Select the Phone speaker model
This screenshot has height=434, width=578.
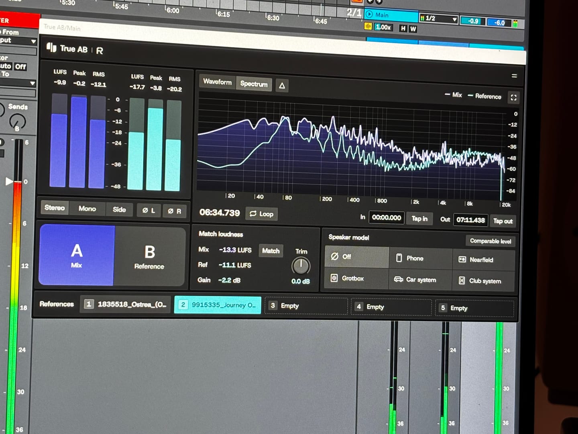coord(421,258)
